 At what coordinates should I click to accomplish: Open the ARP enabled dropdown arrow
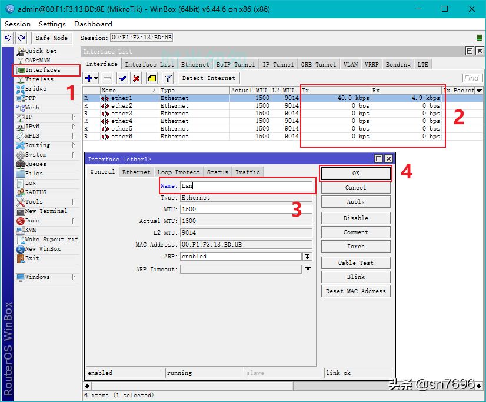[307, 256]
